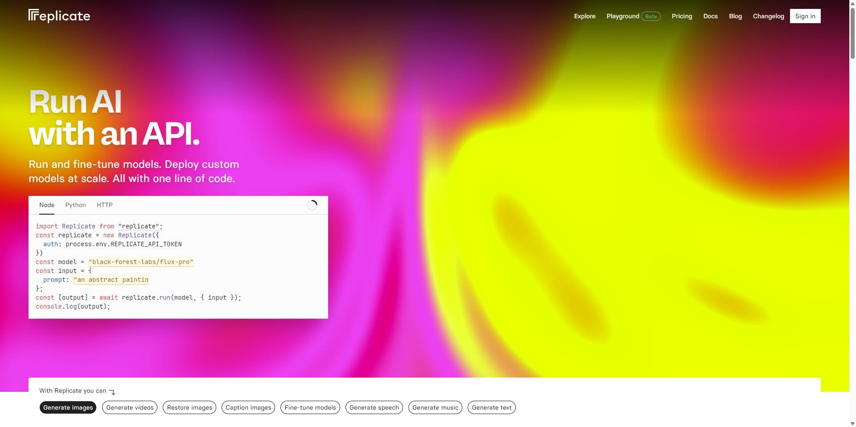
Task: Switch to the Python code tab
Action: click(75, 205)
